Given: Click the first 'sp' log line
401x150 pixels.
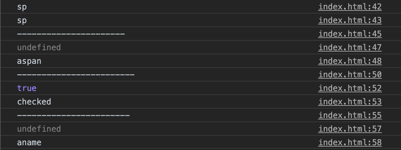Looking at the screenshot, I should coord(22,7).
